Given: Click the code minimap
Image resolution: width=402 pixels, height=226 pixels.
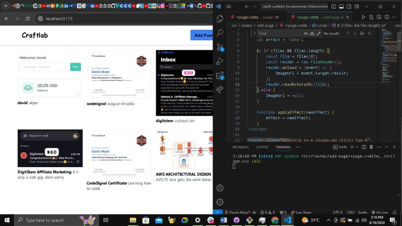Looking at the screenshot, I should pos(387,56).
